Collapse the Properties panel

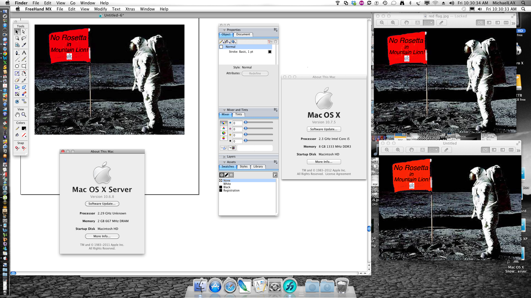(x=224, y=30)
